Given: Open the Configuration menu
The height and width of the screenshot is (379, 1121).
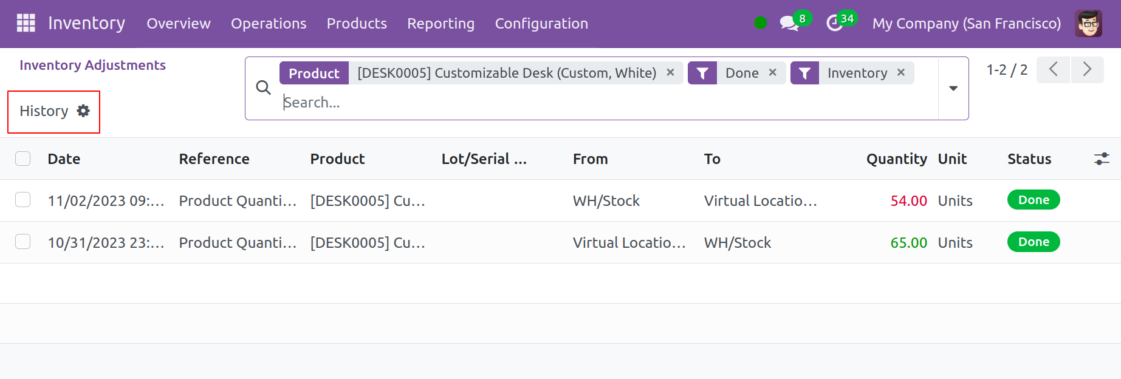Looking at the screenshot, I should click(541, 24).
